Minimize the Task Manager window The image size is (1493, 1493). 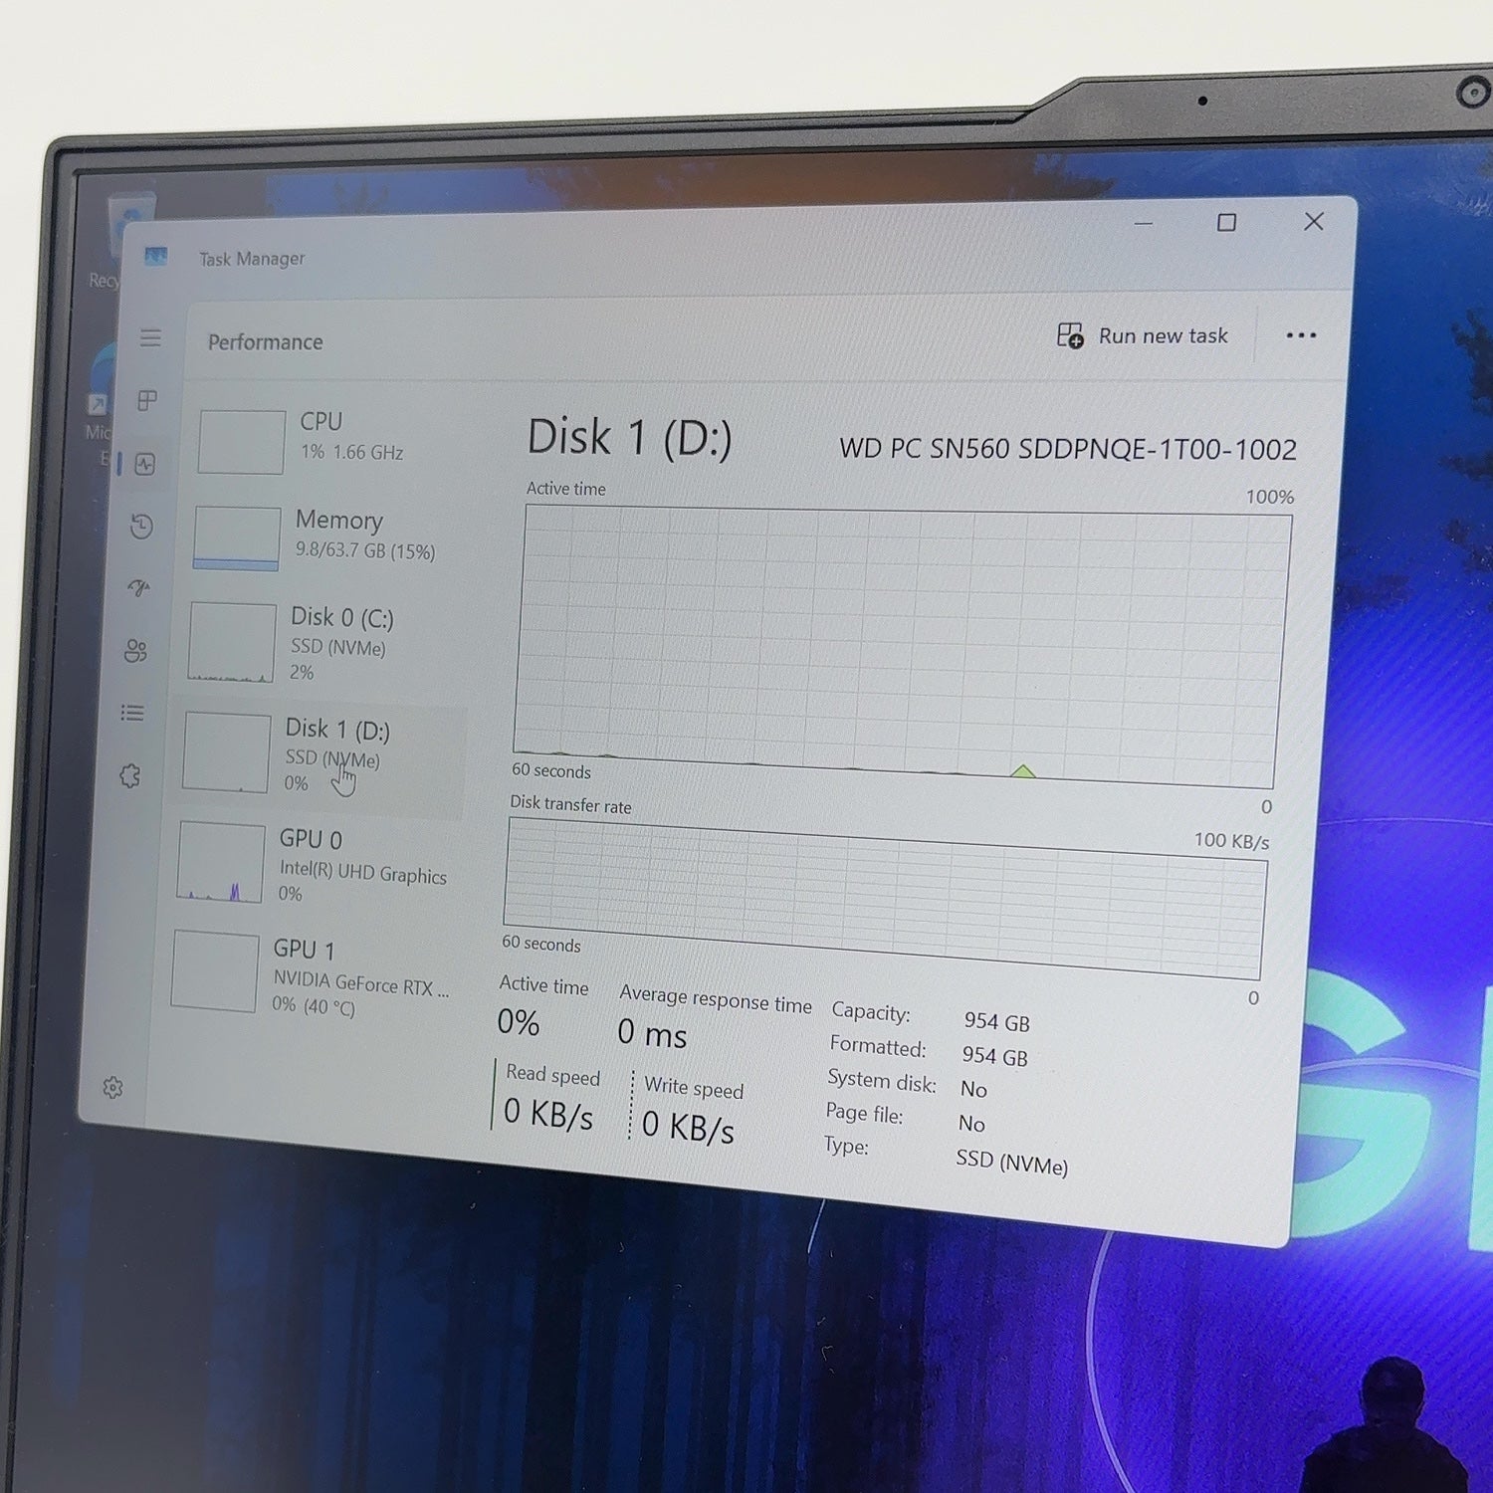pos(1144,224)
